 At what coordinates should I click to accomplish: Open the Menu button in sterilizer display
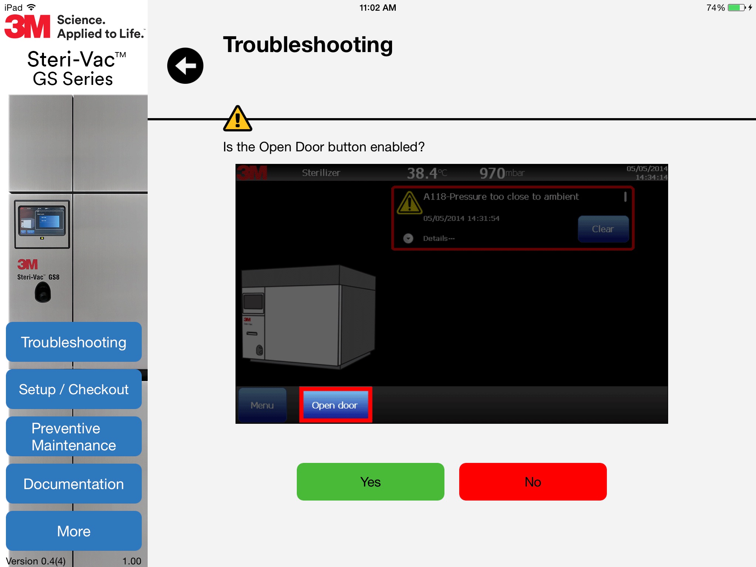point(262,405)
